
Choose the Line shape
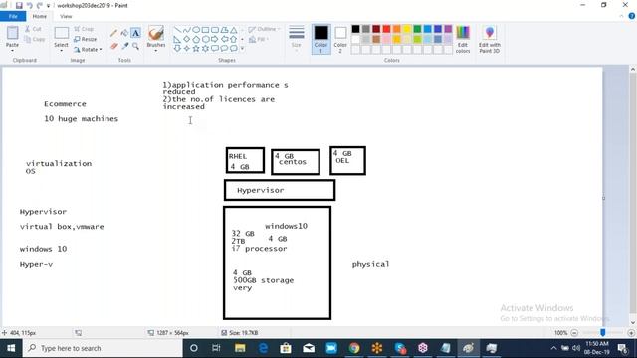point(177,30)
